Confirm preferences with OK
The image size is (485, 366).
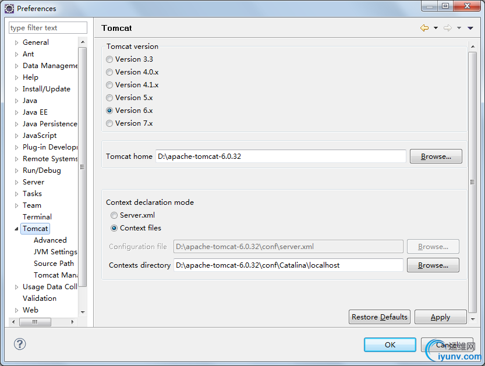[390, 344]
